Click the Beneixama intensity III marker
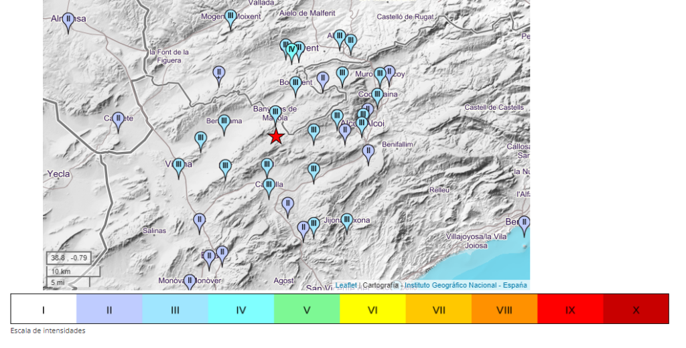This screenshot has height=348, width=686. (x=224, y=122)
